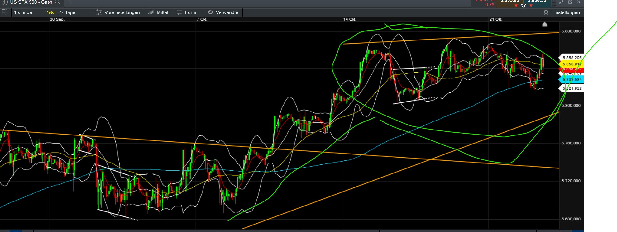The image size is (617, 232).
Task: Open the 27 Tage range dropdown
Action: [x=74, y=12]
